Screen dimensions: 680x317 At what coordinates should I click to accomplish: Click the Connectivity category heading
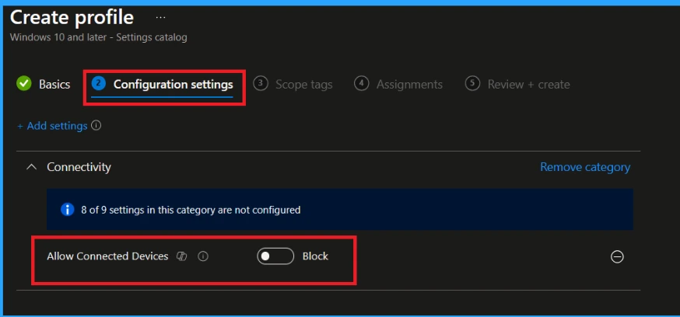coord(79,167)
